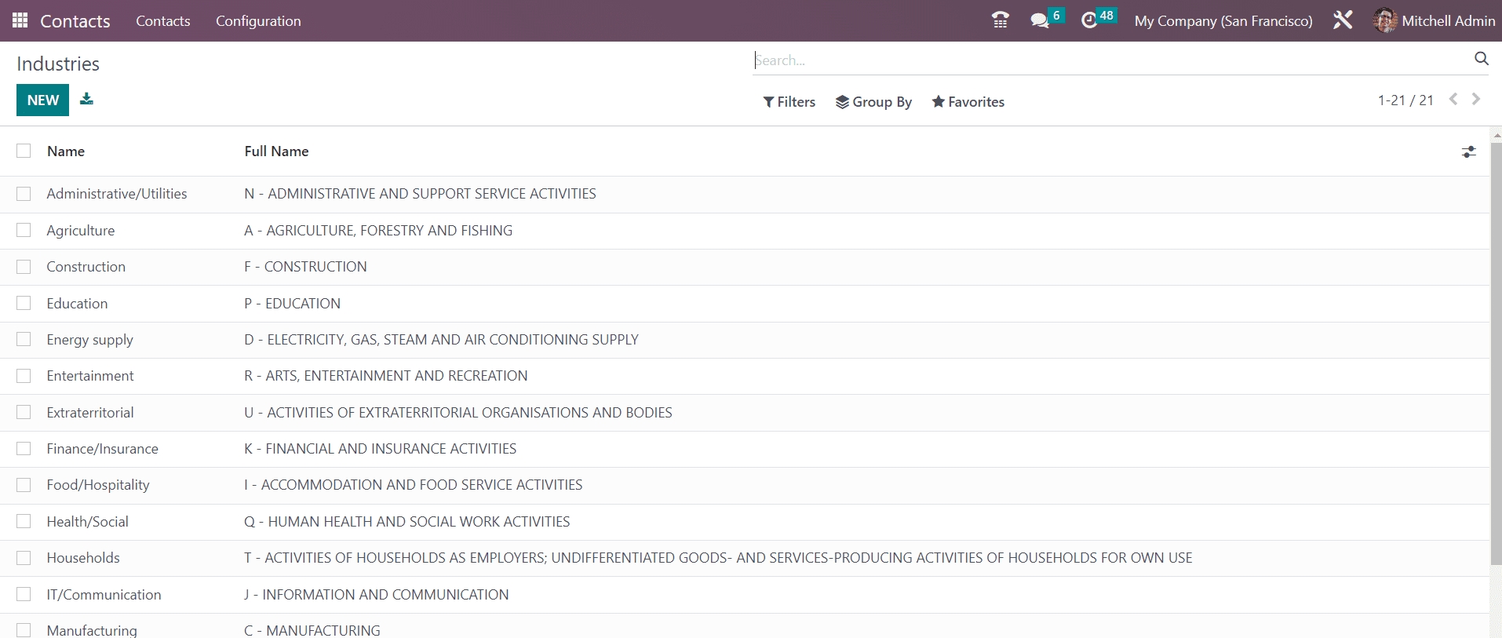Click the VoIP phone icon
The height and width of the screenshot is (638, 1502).
1000,20
